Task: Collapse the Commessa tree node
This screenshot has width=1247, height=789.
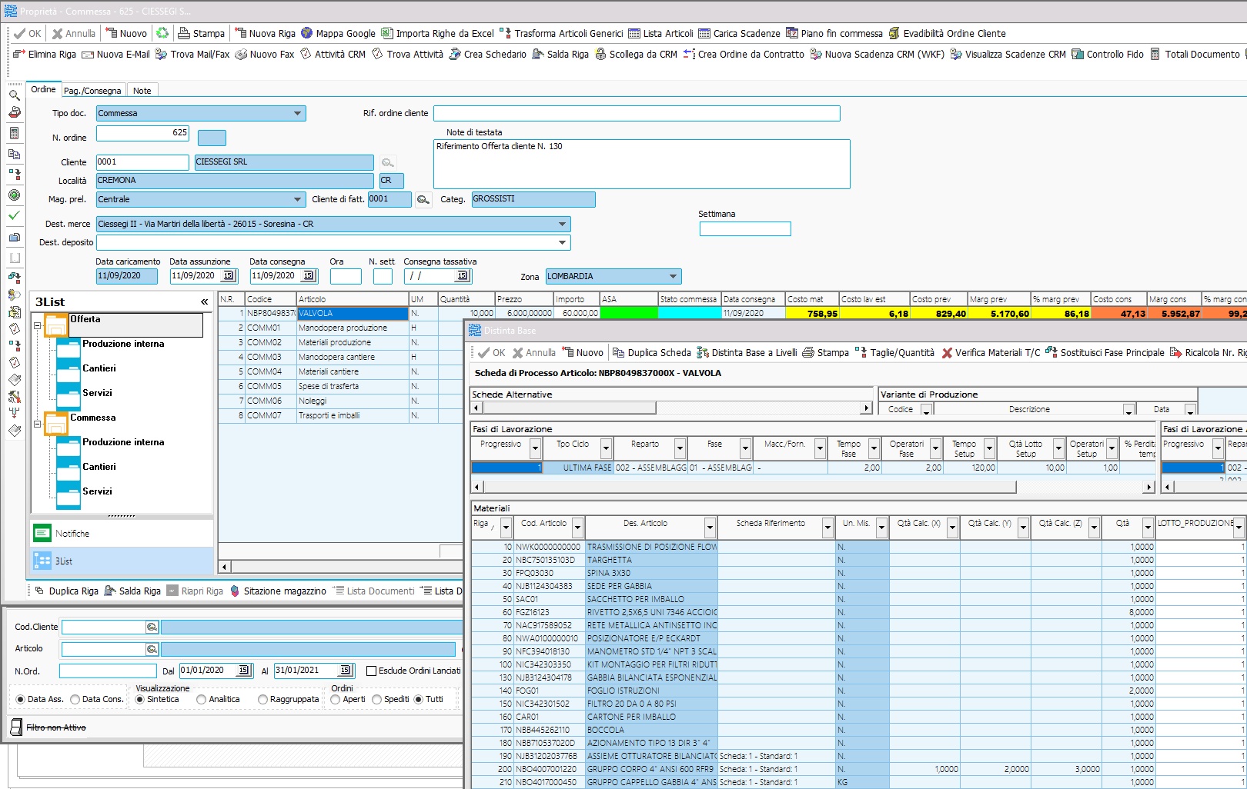Action: (37, 424)
